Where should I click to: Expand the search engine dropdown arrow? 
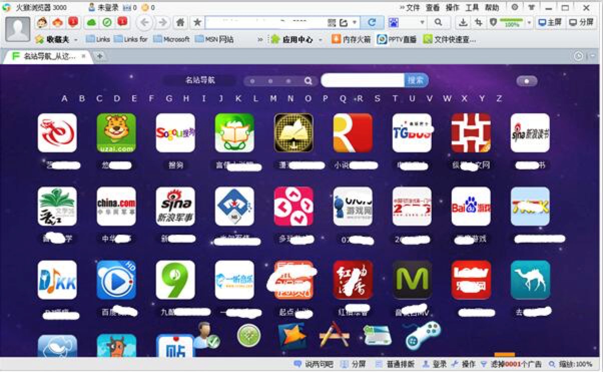click(422, 23)
